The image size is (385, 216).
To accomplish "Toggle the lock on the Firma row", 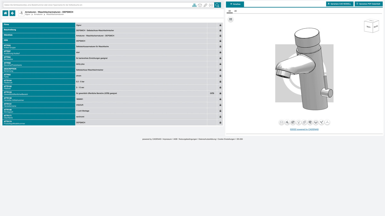I will 220,25.
